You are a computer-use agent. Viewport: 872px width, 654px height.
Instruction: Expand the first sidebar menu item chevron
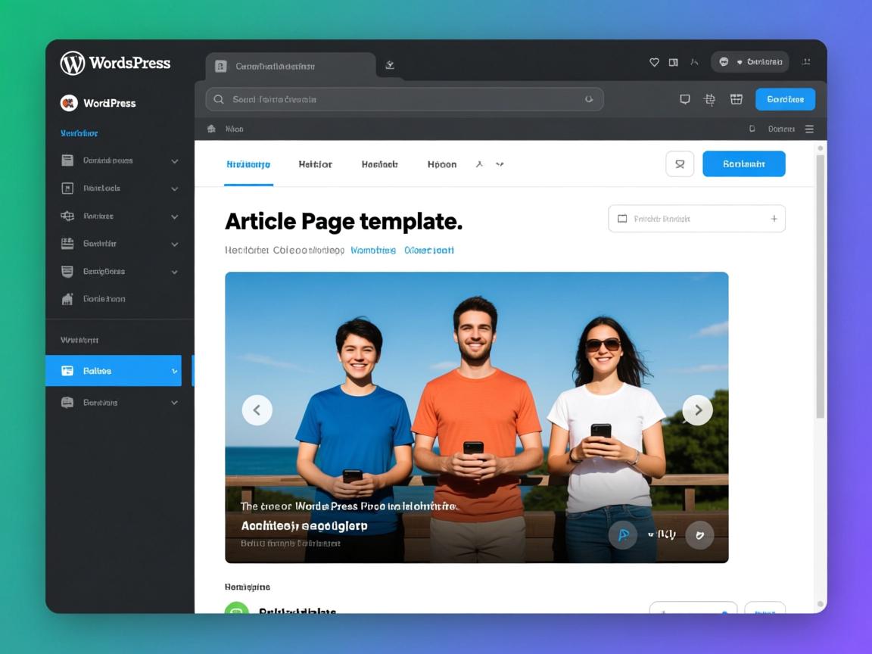coord(175,161)
